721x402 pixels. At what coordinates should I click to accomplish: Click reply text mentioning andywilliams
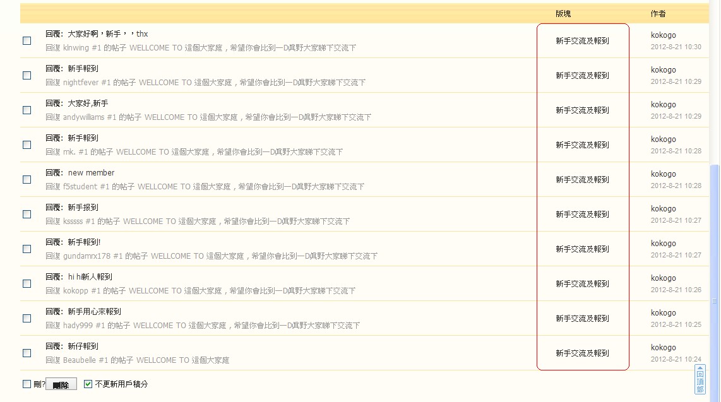click(x=208, y=117)
